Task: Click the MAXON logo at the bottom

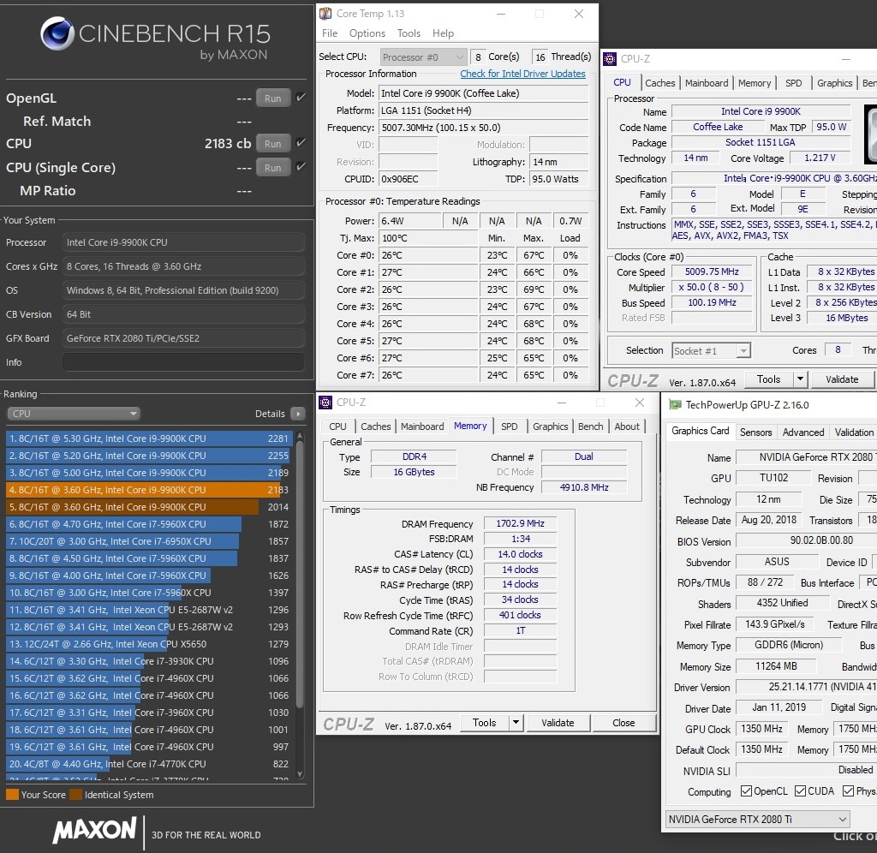Action: click(95, 831)
